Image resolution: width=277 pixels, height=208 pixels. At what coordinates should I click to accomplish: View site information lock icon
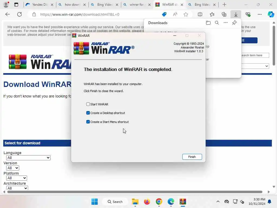coord(34,14)
